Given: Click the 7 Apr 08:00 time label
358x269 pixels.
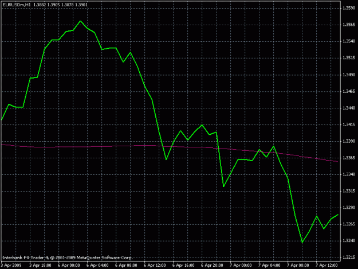Looking at the screenshot, I should (298, 266).
